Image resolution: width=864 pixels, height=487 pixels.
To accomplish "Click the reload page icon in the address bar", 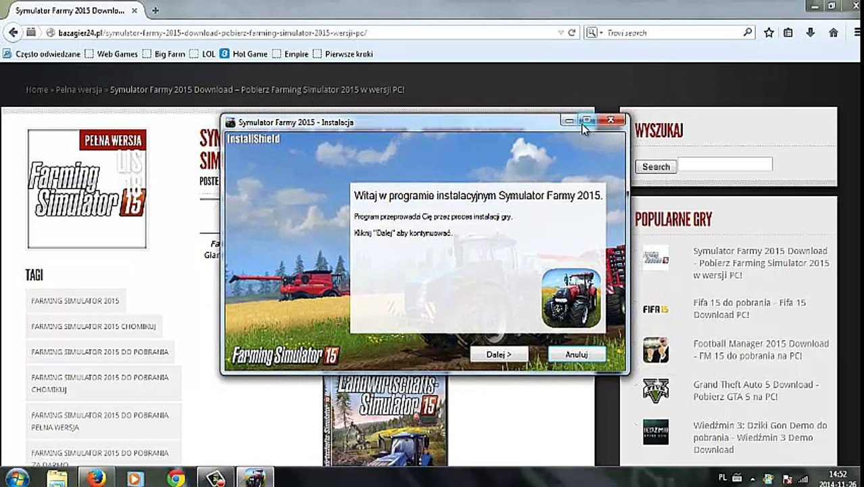I will click(572, 32).
